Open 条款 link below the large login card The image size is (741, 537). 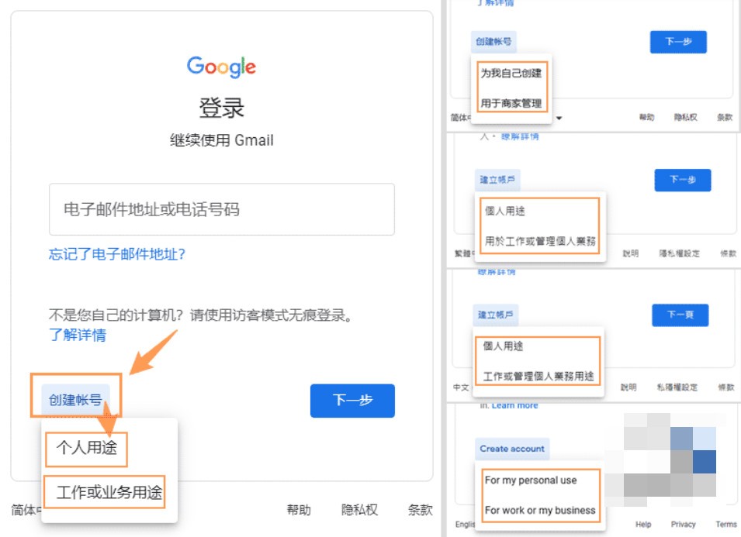click(x=420, y=510)
